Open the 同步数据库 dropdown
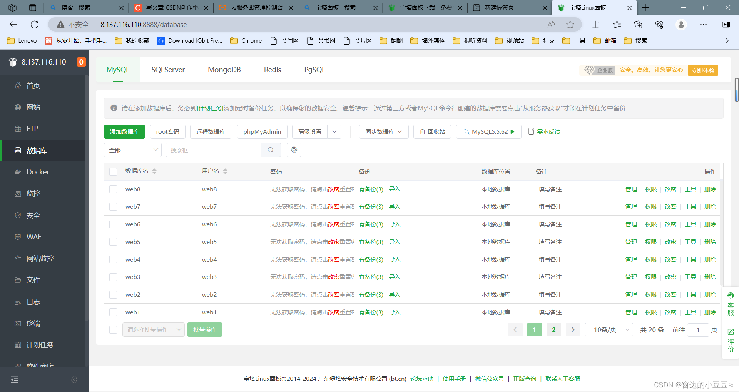739x392 pixels. (384, 131)
